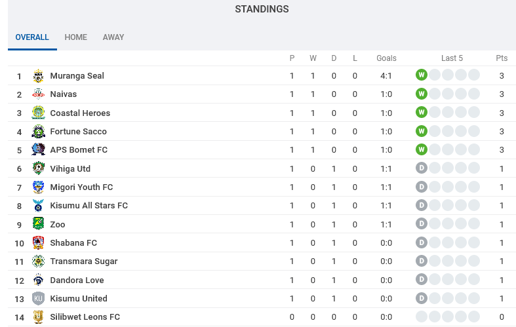Image resolution: width=516 pixels, height=327 pixels.
Task: Open Dandora Love team name link
Action: (77, 280)
